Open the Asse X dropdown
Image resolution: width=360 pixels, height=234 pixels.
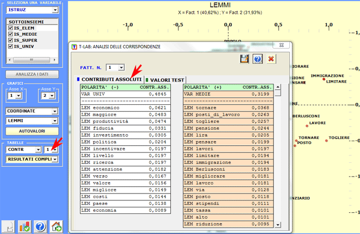18,96
